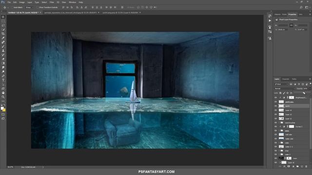Select the Lasso tool
Viewport: 312px width, 175px height.
pos(3,25)
